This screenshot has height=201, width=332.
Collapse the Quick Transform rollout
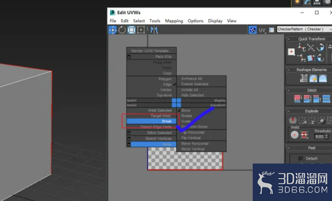coord(288,39)
